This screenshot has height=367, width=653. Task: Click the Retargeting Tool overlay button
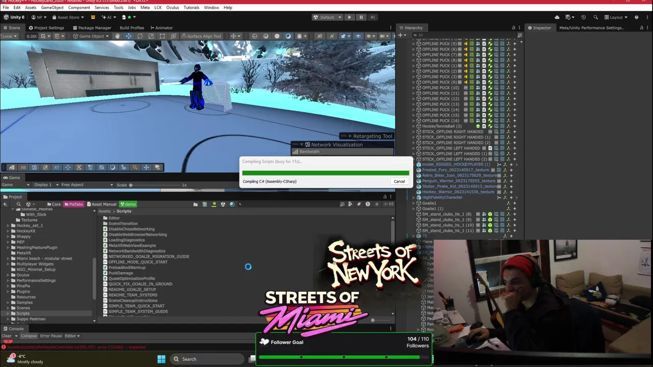367,136
